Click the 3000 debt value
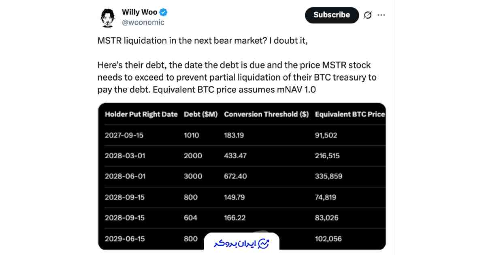This screenshot has height=255, width=486. pyautogui.click(x=193, y=176)
